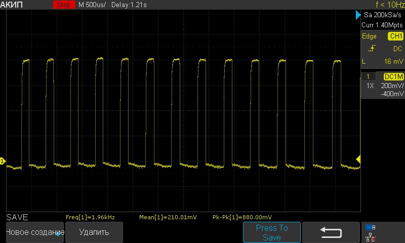The width and height of the screenshot is (405, 243).
Task: Click the Freq[1]=1.96kHz measurement
Action: [x=90, y=217]
